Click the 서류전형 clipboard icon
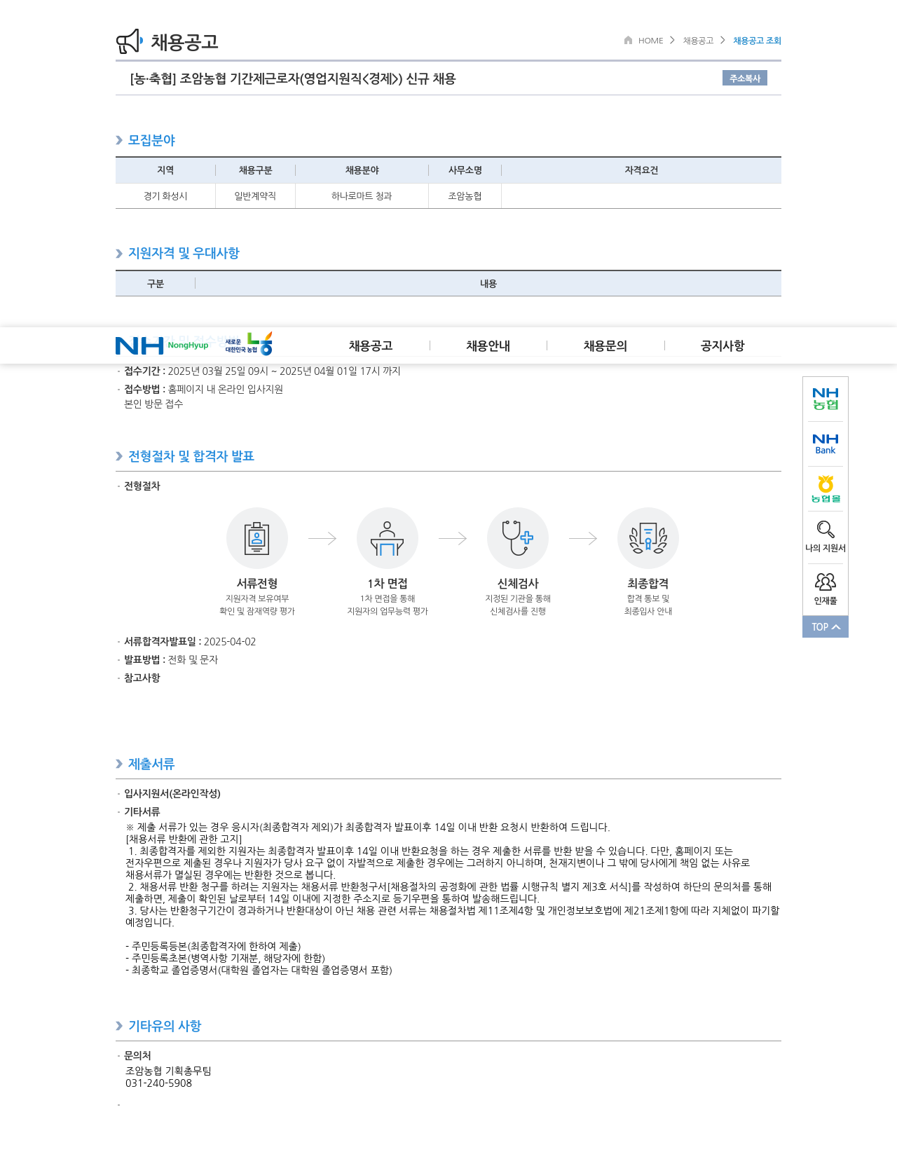This screenshot has width=897, height=1159. tap(257, 538)
